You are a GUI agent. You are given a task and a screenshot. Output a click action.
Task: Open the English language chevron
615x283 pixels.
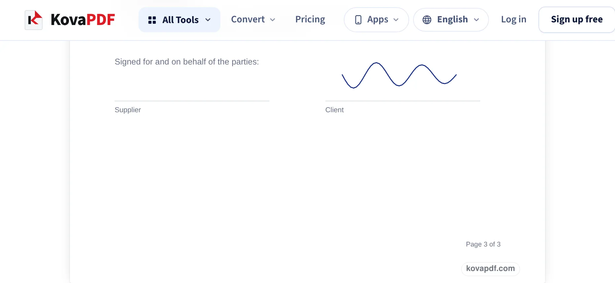pos(476,20)
